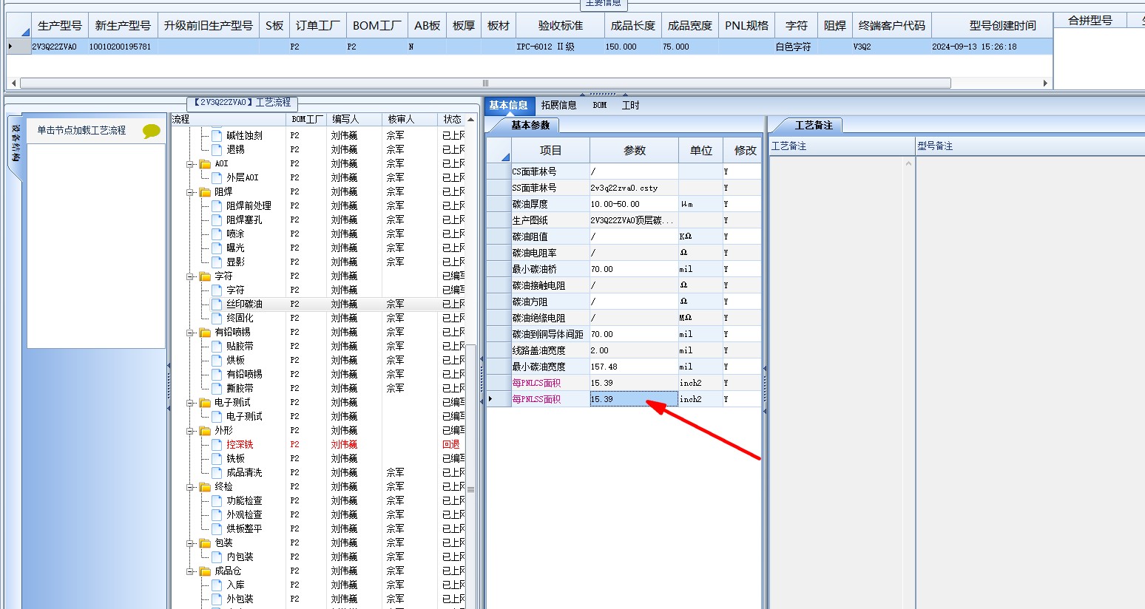Collapse the AOI tree node

tap(191, 164)
